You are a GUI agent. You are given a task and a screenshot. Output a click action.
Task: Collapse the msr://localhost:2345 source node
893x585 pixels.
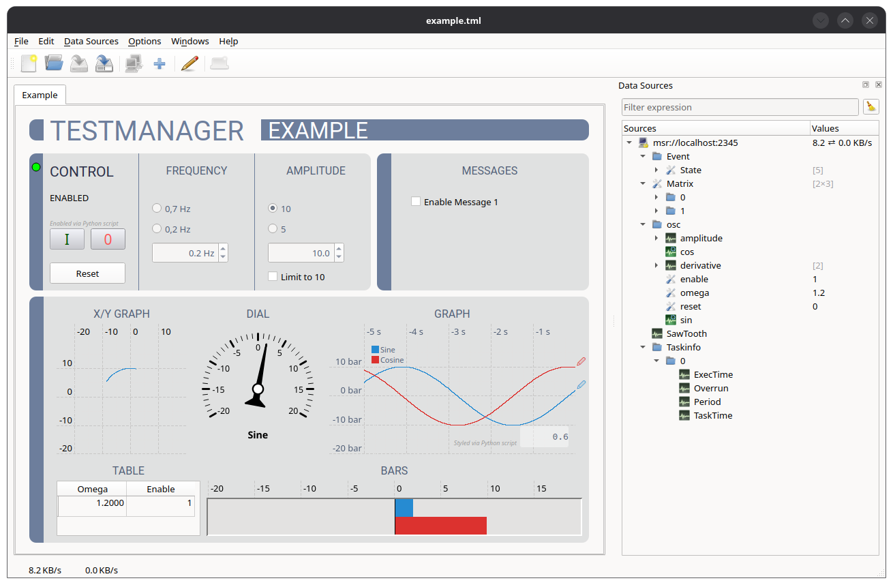pyautogui.click(x=629, y=142)
